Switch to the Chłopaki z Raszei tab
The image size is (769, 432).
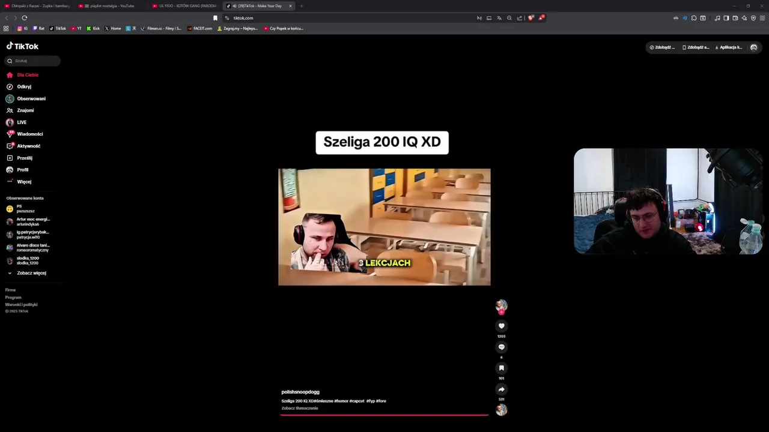(x=37, y=6)
